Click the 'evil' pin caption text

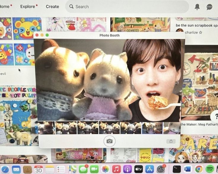[x=3, y=74]
